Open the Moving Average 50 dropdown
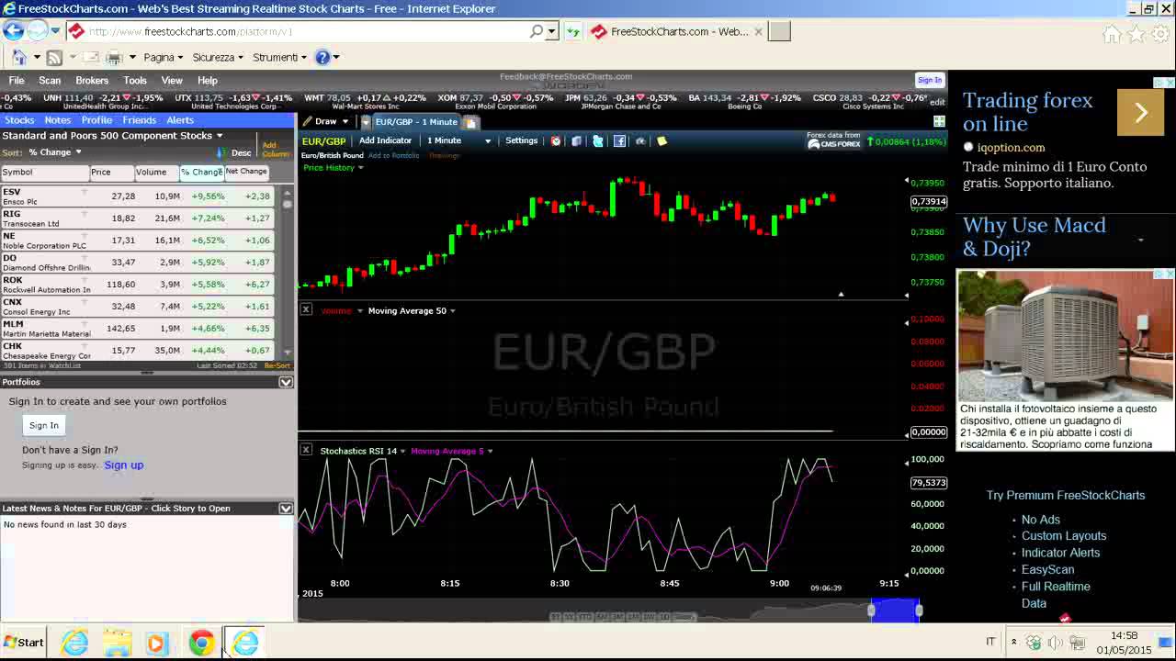 click(412, 310)
